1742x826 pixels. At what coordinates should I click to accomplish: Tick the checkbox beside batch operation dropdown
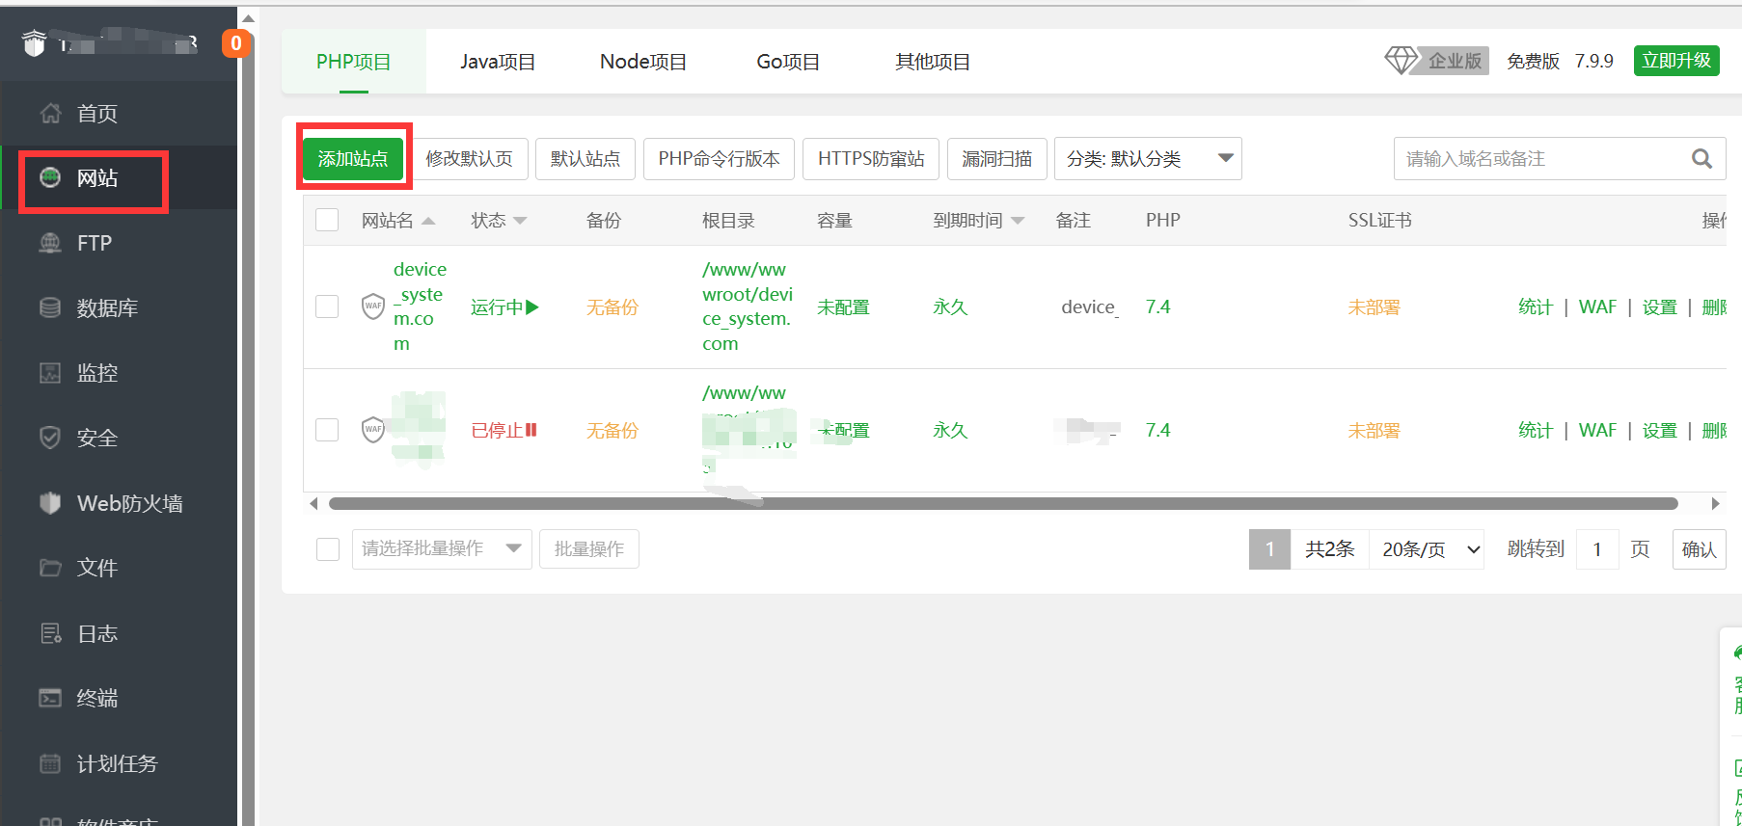pyautogui.click(x=328, y=548)
